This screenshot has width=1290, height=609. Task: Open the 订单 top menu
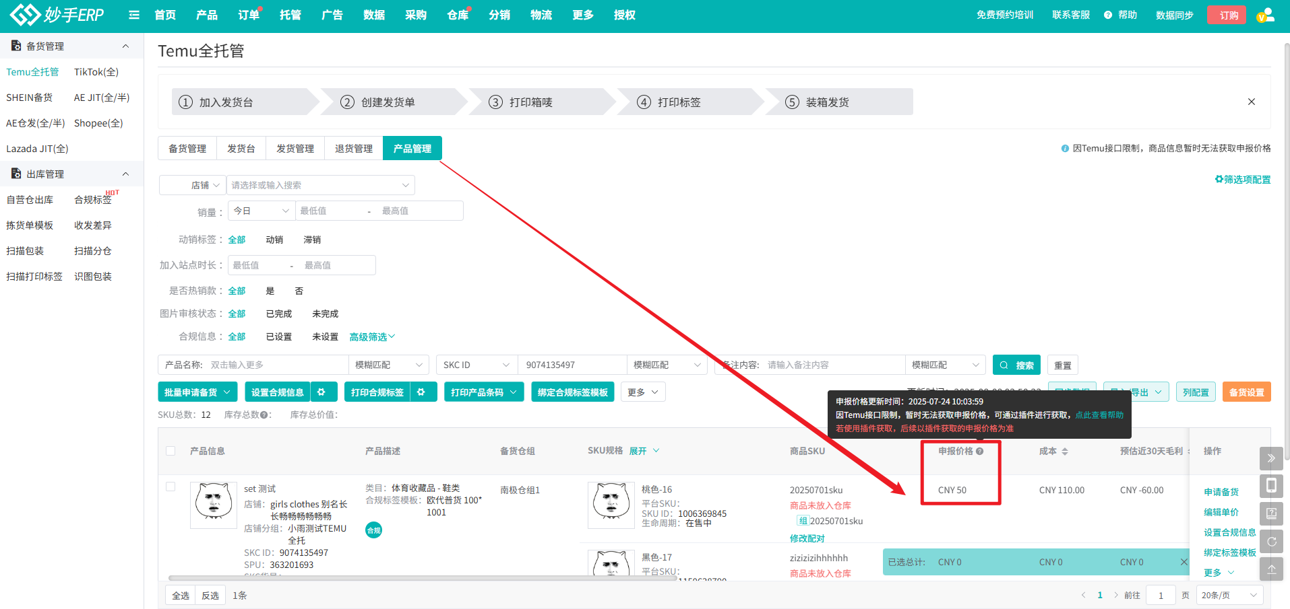pos(249,15)
